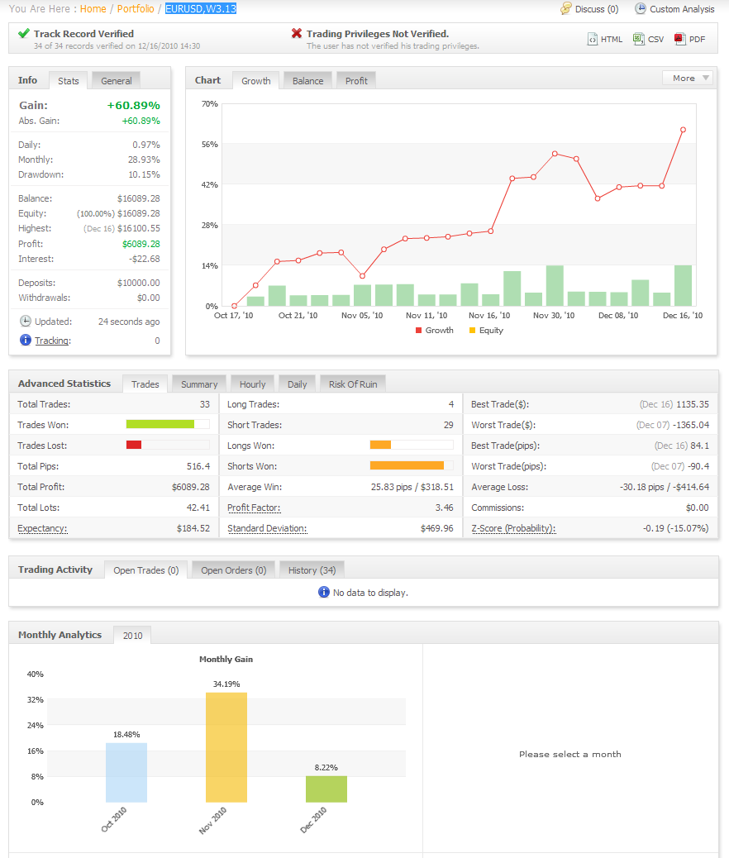Click the $16089.28 Balance value
This screenshot has width=729, height=858.
(x=139, y=198)
